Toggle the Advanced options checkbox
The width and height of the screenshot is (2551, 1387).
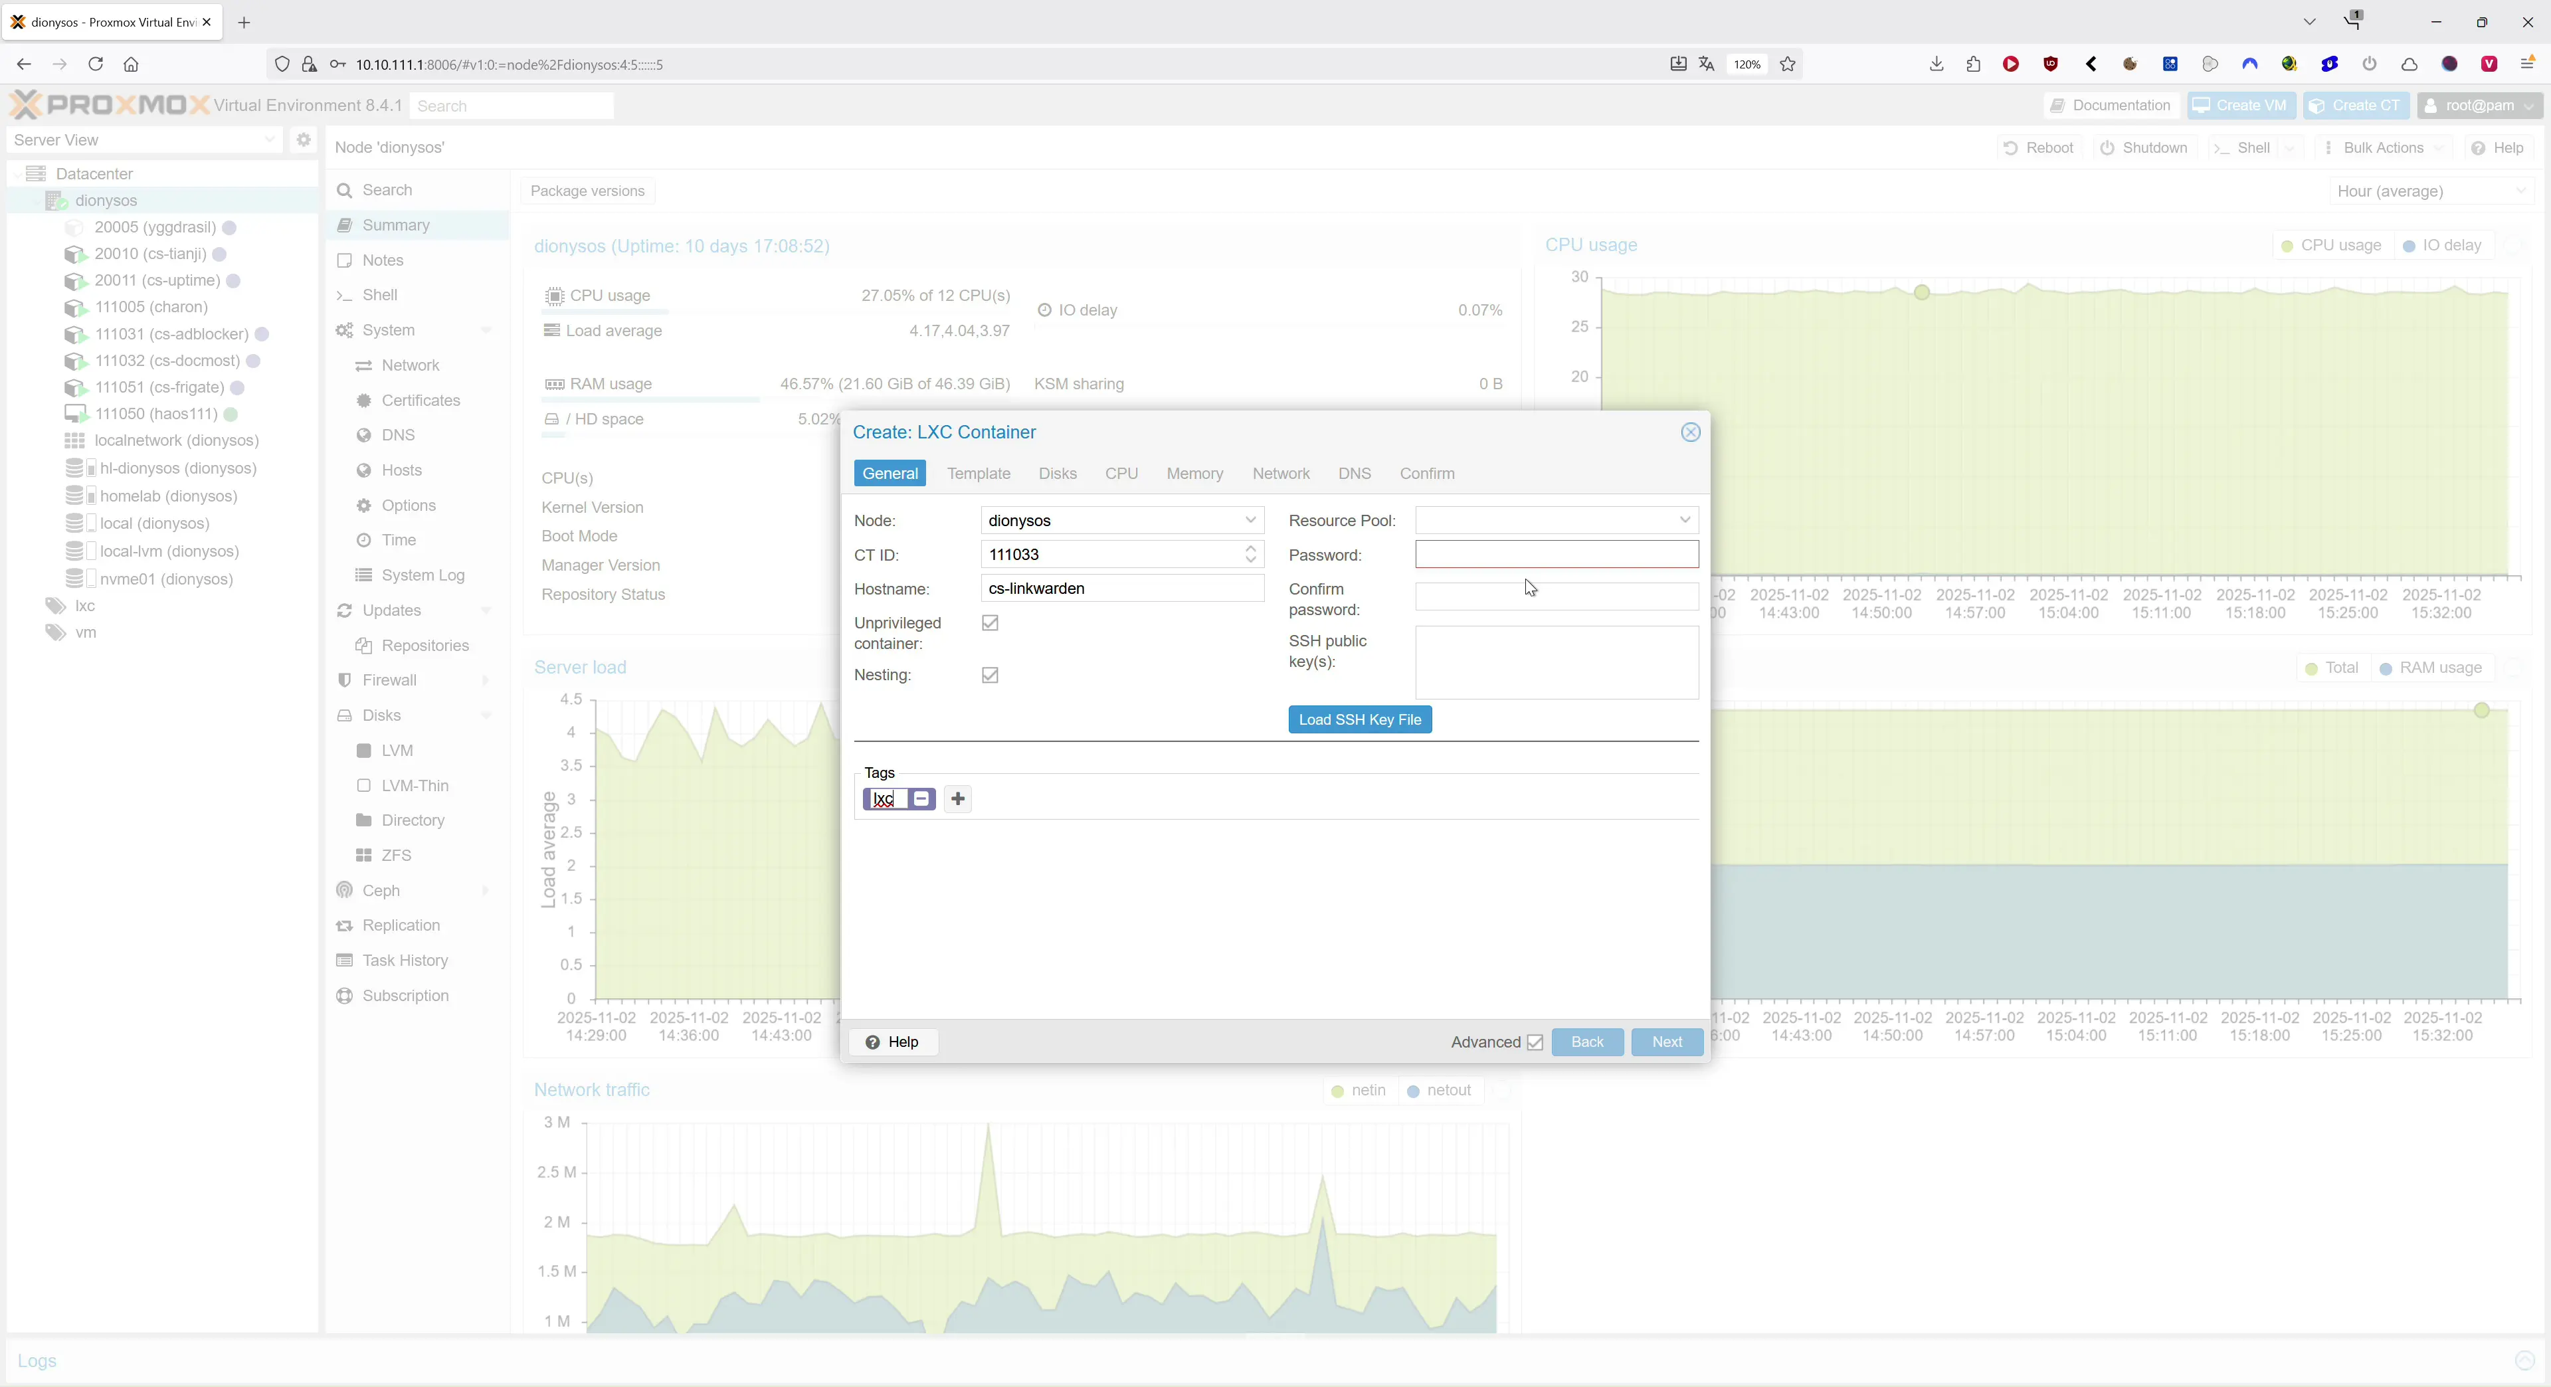pos(1535,1042)
